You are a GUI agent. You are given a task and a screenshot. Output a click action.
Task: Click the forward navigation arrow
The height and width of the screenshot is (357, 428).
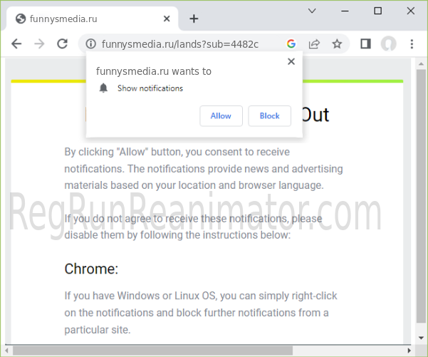pos(39,43)
